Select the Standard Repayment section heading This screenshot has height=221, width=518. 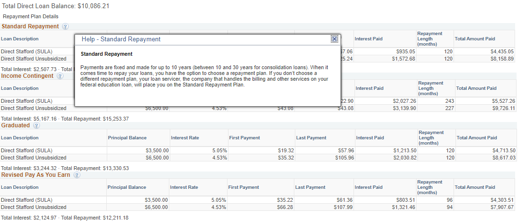click(x=30, y=26)
